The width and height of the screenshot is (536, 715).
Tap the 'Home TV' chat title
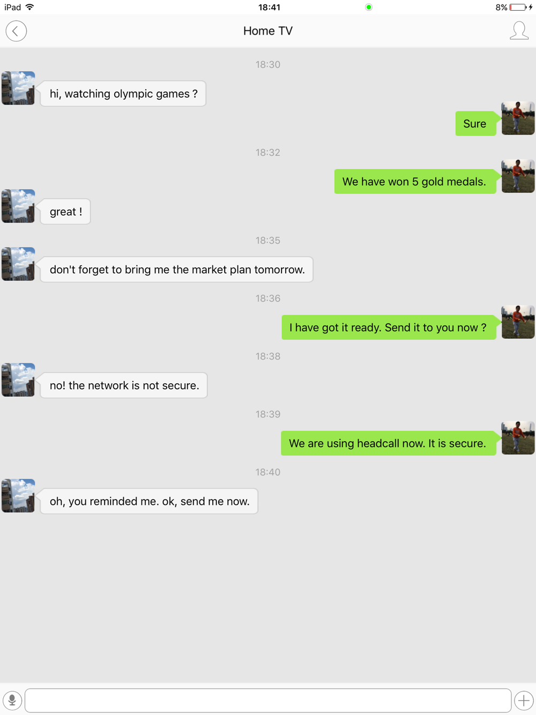(x=268, y=31)
